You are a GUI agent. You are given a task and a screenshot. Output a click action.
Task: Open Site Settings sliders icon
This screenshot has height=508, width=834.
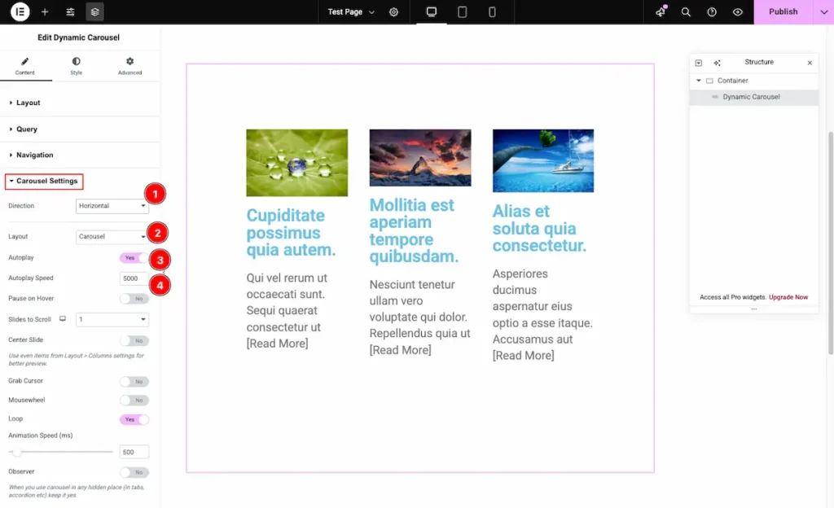[70, 12]
